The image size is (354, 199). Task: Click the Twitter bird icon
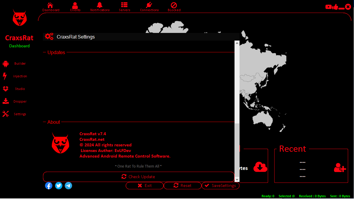59,186
